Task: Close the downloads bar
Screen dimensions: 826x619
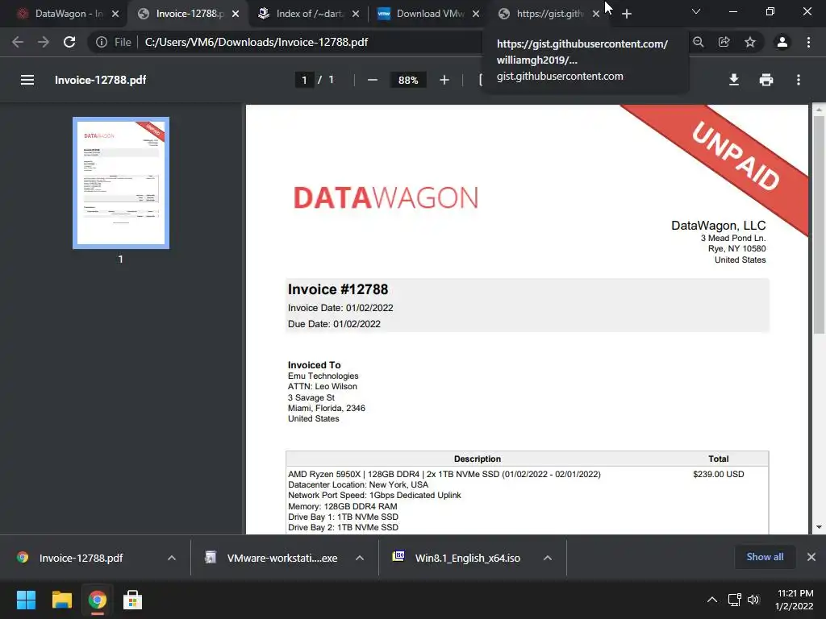Action: pos(811,557)
